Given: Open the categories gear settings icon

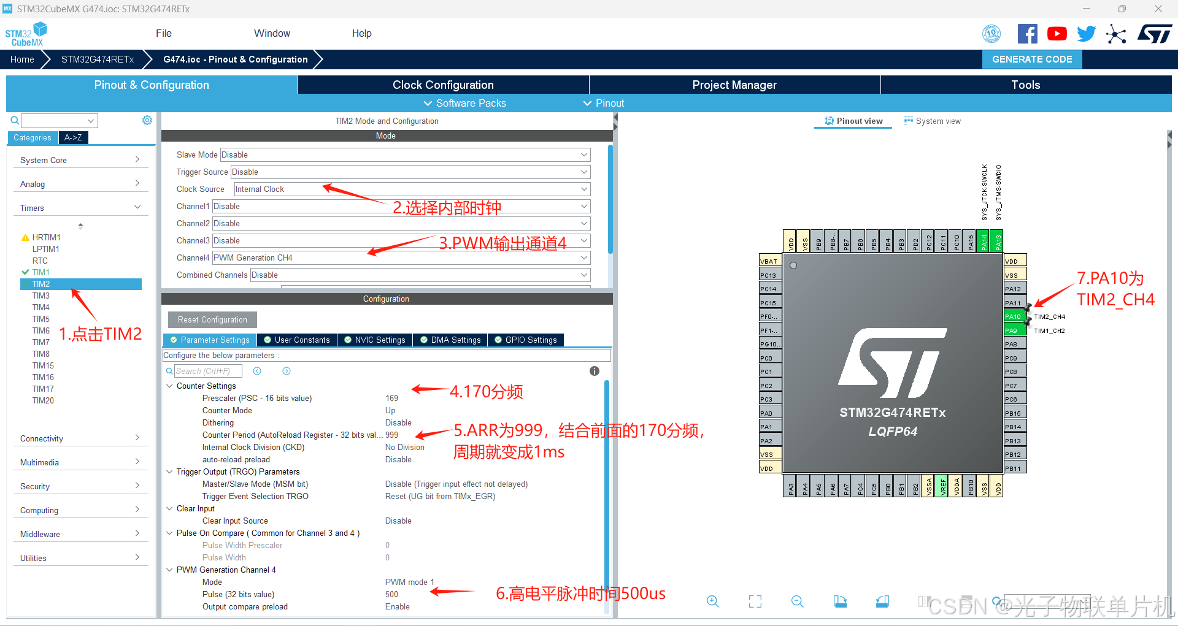Looking at the screenshot, I should pyautogui.click(x=147, y=120).
